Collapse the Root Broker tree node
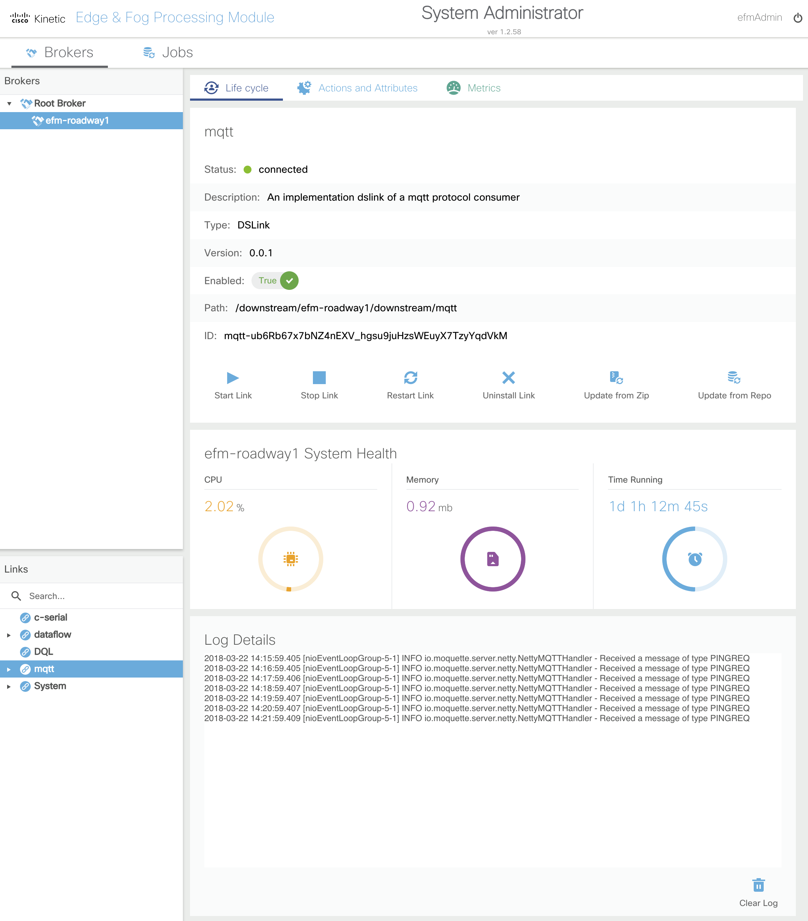Image resolution: width=808 pixels, height=921 pixels. (9, 104)
